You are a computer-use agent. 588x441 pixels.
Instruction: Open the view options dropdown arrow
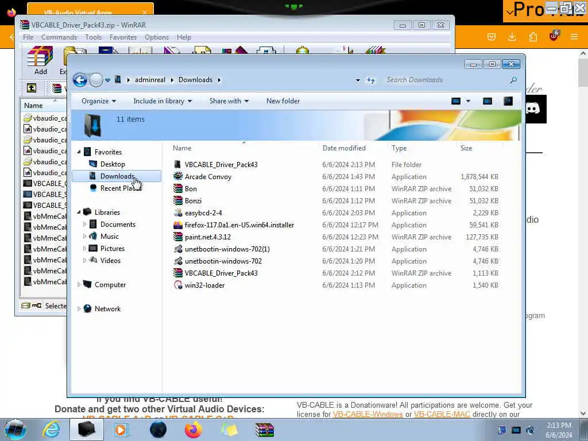click(468, 101)
